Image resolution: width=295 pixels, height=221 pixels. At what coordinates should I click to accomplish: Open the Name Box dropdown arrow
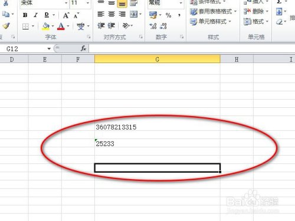tap(49, 49)
